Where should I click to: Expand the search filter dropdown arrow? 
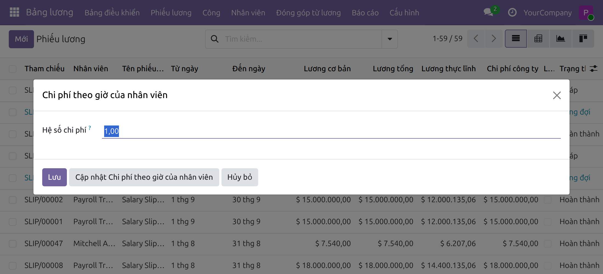pyautogui.click(x=390, y=39)
